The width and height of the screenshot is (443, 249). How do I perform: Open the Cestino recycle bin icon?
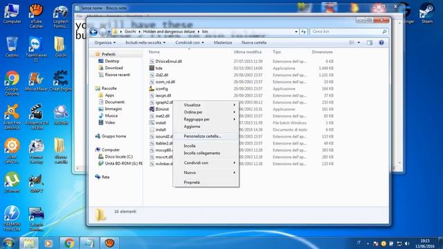(12, 47)
